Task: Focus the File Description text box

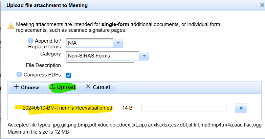Action: click(x=100, y=66)
